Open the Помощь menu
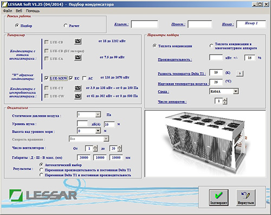Screen dimensions: 271x215 point(33,11)
